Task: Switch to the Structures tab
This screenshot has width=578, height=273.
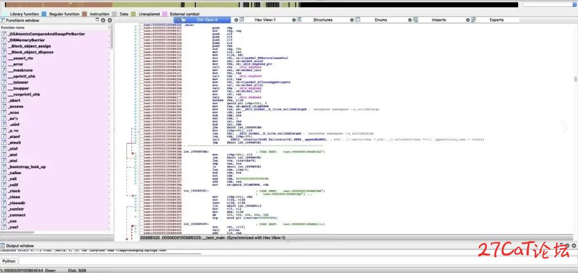Action: pyautogui.click(x=323, y=20)
